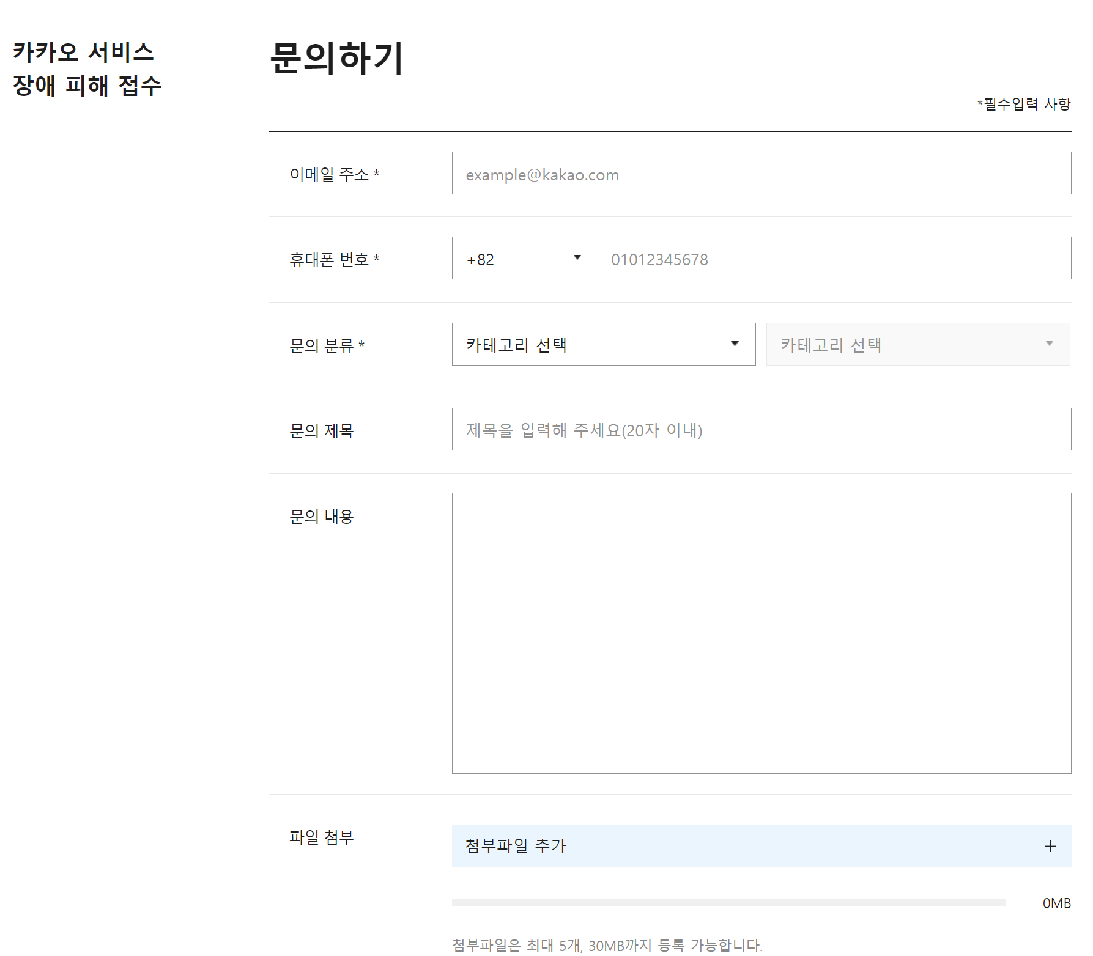Click the plus icon to add attachment

click(x=1050, y=846)
